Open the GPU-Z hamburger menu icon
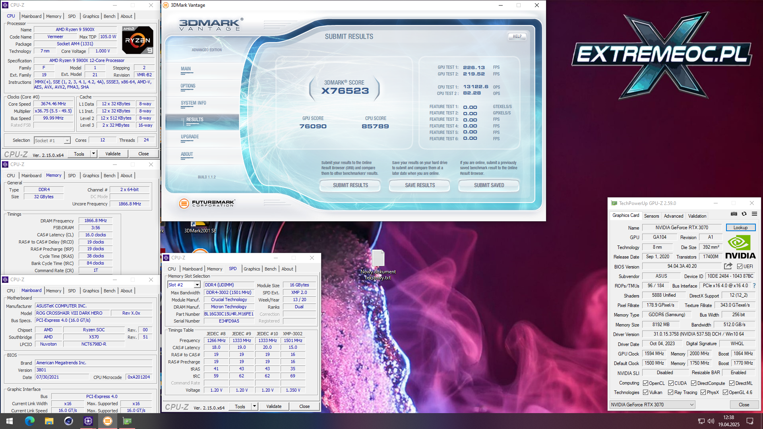Viewport: 763px width, 429px height. click(x=754, y=214)
